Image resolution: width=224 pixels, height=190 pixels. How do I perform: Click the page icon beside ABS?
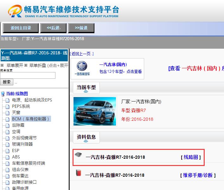[8, 157]
